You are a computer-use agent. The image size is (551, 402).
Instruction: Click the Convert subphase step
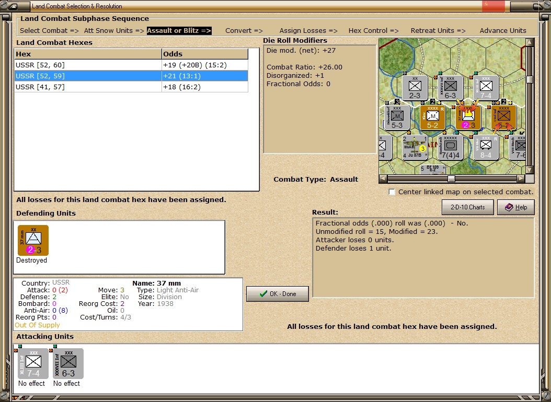(x=244, y=30)
